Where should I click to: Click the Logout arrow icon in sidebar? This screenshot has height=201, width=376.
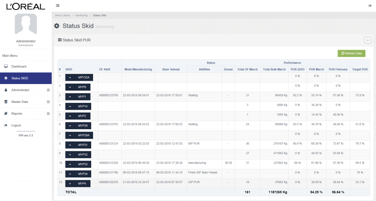click(6, 125)
